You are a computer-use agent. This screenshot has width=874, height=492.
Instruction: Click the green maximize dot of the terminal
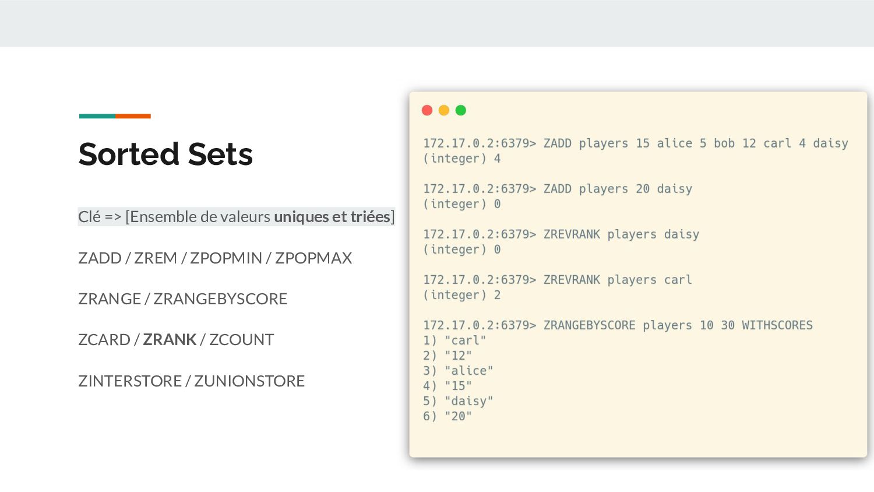click(461, 110)
